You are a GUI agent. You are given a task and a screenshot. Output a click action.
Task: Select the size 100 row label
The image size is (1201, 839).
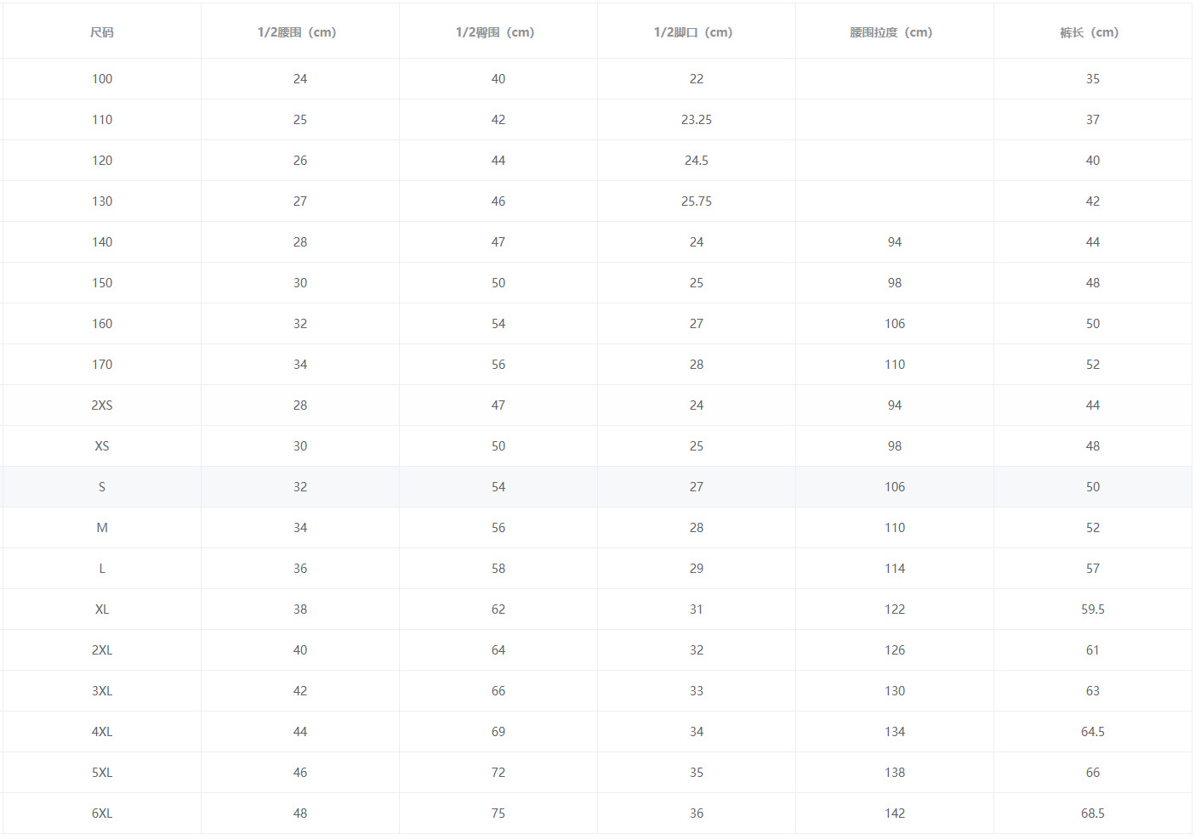click(102, 79)
